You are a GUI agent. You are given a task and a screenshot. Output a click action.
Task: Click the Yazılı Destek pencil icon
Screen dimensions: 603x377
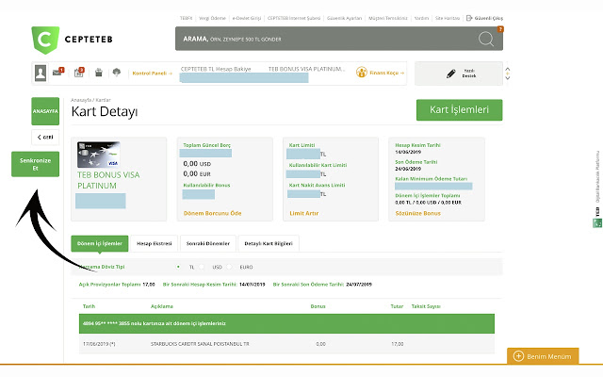pyautogui.click(x=451, y=74)
